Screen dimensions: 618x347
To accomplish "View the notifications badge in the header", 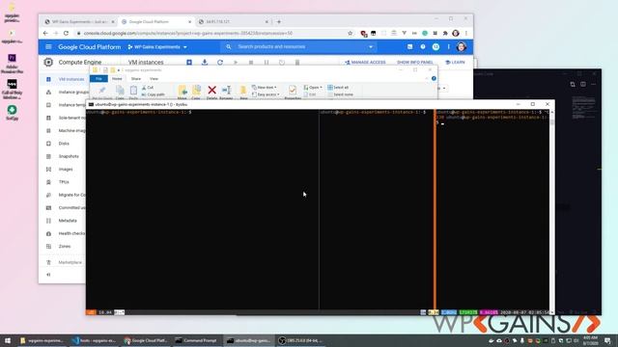I will [435, 47].
